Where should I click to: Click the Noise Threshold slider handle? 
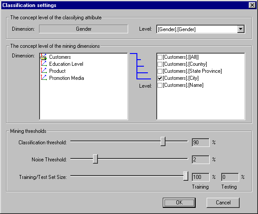pos(95,159)
